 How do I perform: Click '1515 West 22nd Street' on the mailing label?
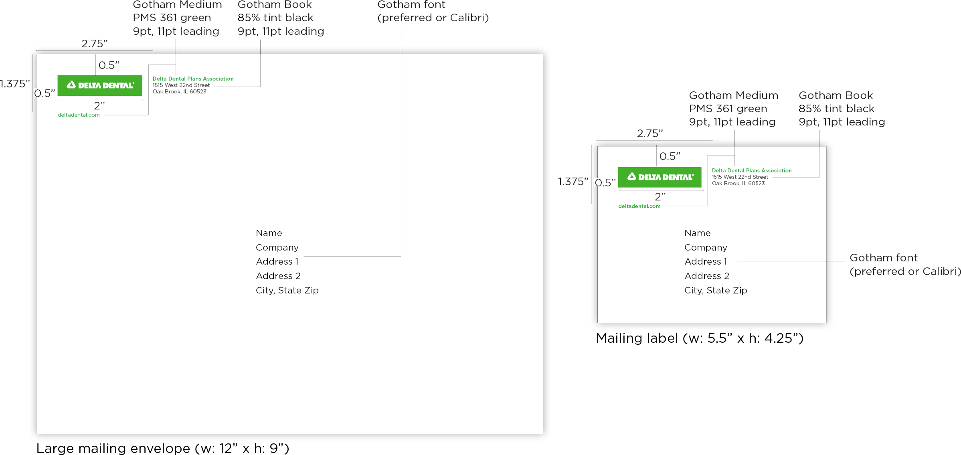point(740,177)
